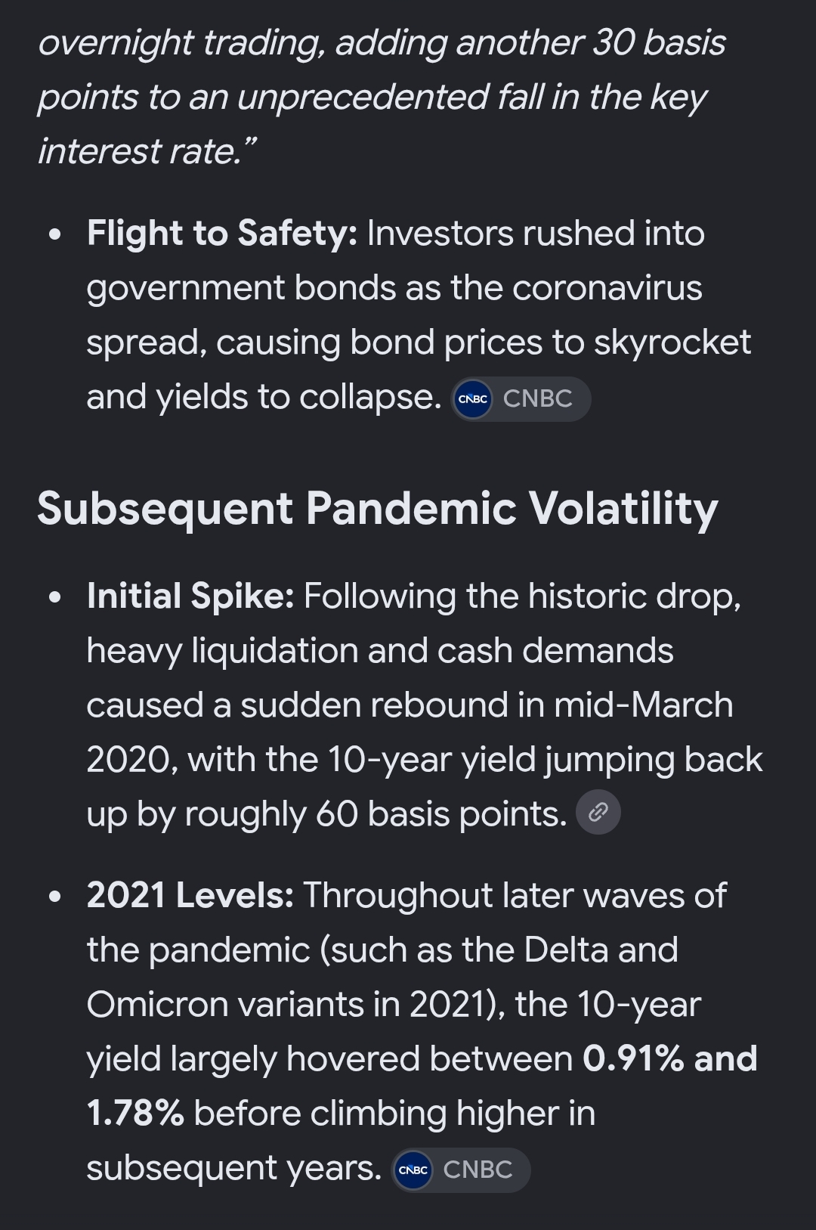Viewport: 816px width, 1230px height.
Task: Select the bold "Initial Spike:" label
Action: (190, 596)
